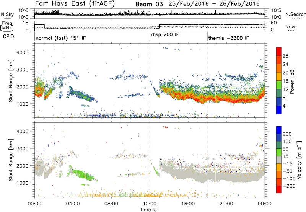Click the 'CPID' row label
Screen dimensions: 306x212
point(8,36)
